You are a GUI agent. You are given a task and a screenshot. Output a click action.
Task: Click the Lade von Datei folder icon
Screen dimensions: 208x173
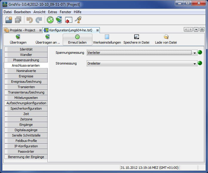[166, 37]
